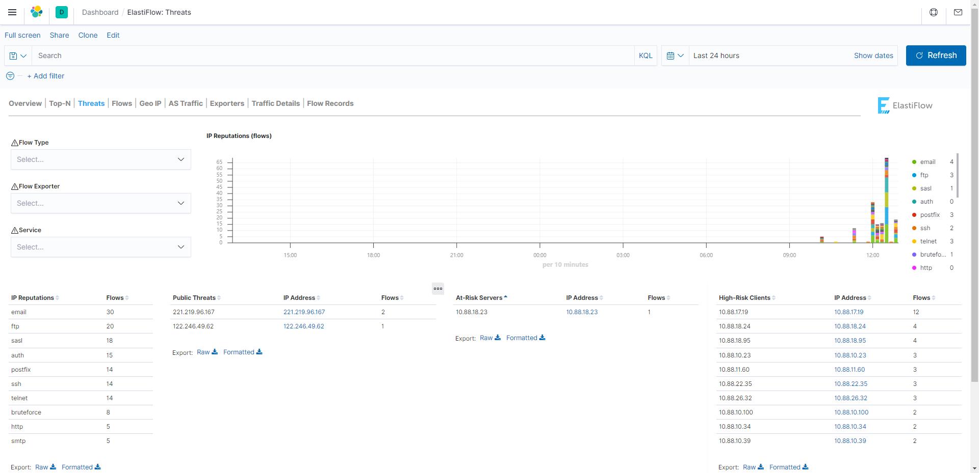Image resolution: width=979 pixels, height=473 pixels.
Task: Toggle email series in chart legend
Action: [928, 162]
